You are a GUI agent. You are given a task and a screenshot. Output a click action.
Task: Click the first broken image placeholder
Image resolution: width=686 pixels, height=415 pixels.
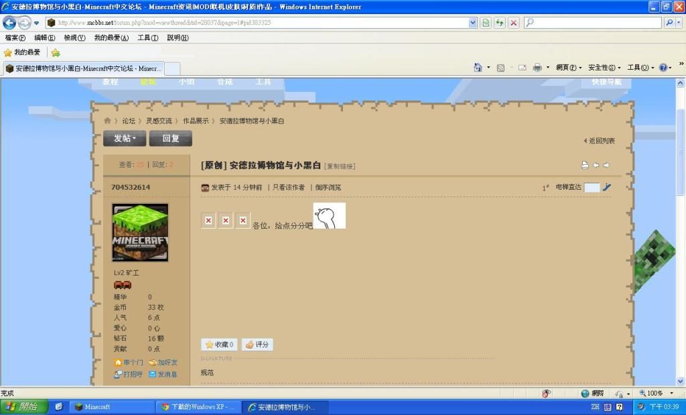209,221
